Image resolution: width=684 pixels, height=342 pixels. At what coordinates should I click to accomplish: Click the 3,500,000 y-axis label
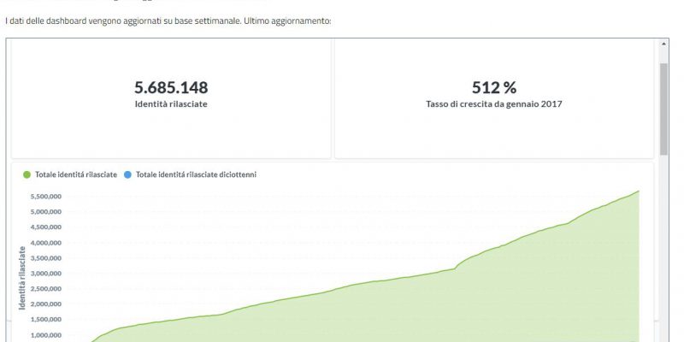point(46,258)
